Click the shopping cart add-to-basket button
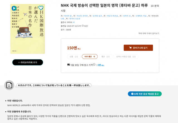Viewport: 178px width, 123px height. pos(138,48)
